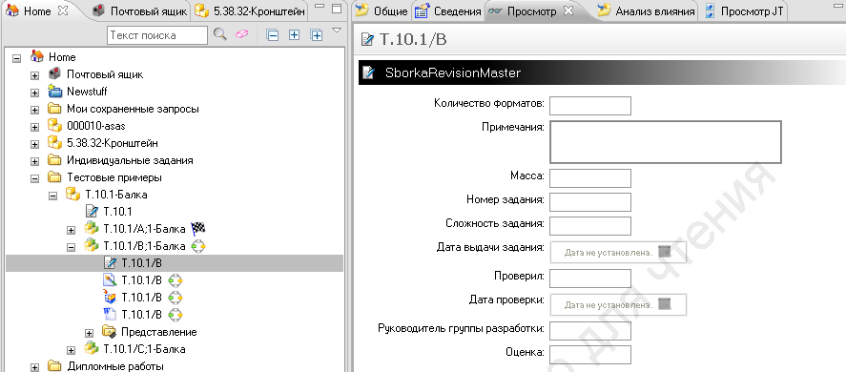Screen dimensions: 846x372
Task: Switch to the Анализ влияния tab
Action: point(647,10)
